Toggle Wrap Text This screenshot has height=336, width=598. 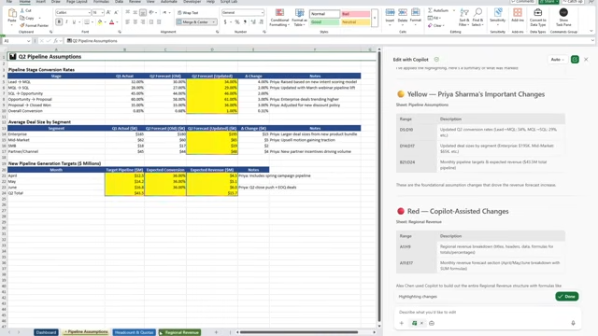point(188,12)
